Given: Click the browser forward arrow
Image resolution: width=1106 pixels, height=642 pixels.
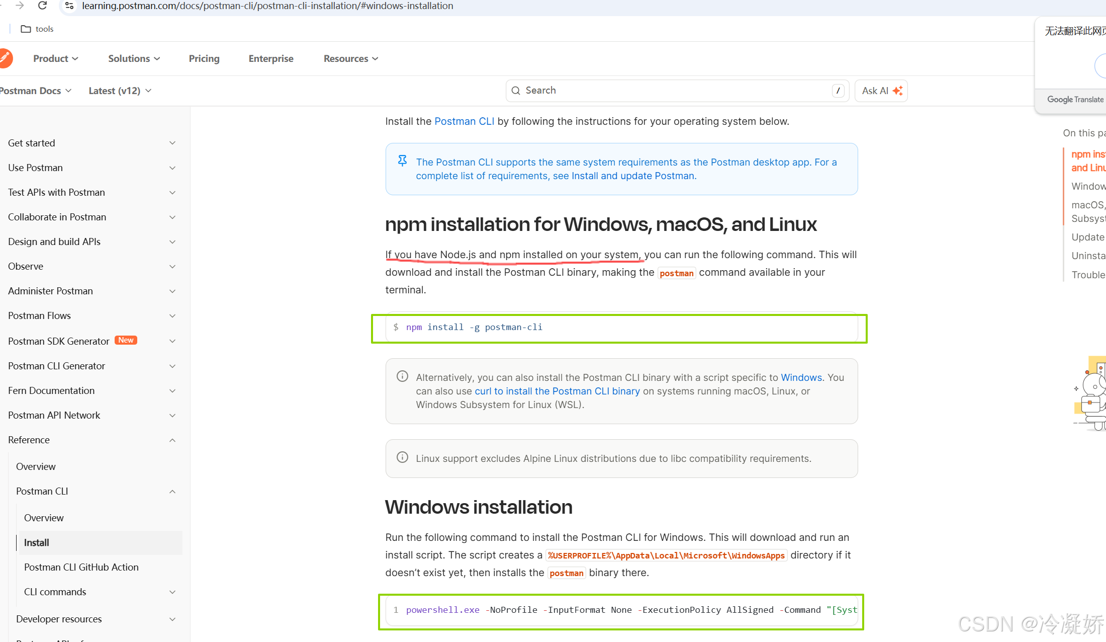Looking at the screenshot, I should (20, 6).
